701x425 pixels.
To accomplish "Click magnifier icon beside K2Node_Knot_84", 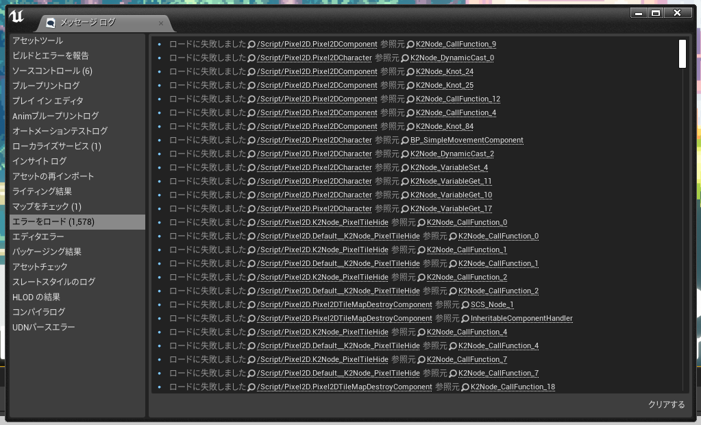I will pos(410,127).
